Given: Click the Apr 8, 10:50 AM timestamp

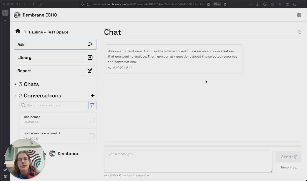Looking at the screenshot, I should (118, 68).
